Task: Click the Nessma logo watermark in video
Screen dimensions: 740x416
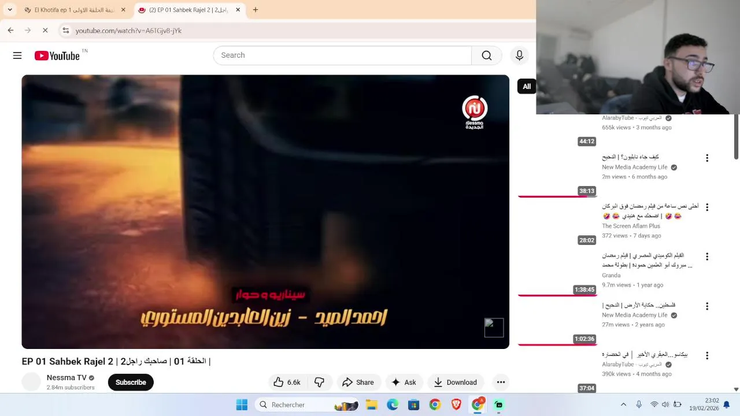Action: pos(475,112)
